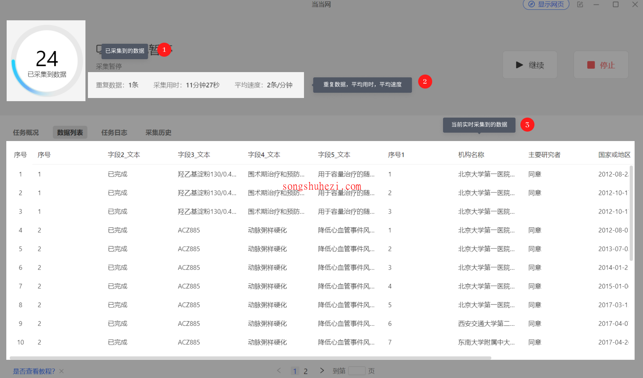Click the 2013-07-0 date cell in row 5

pyautogui.click(x=613, y=249)
